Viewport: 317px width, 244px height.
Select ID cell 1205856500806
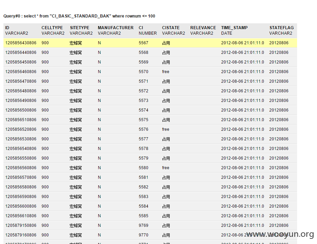21,110
